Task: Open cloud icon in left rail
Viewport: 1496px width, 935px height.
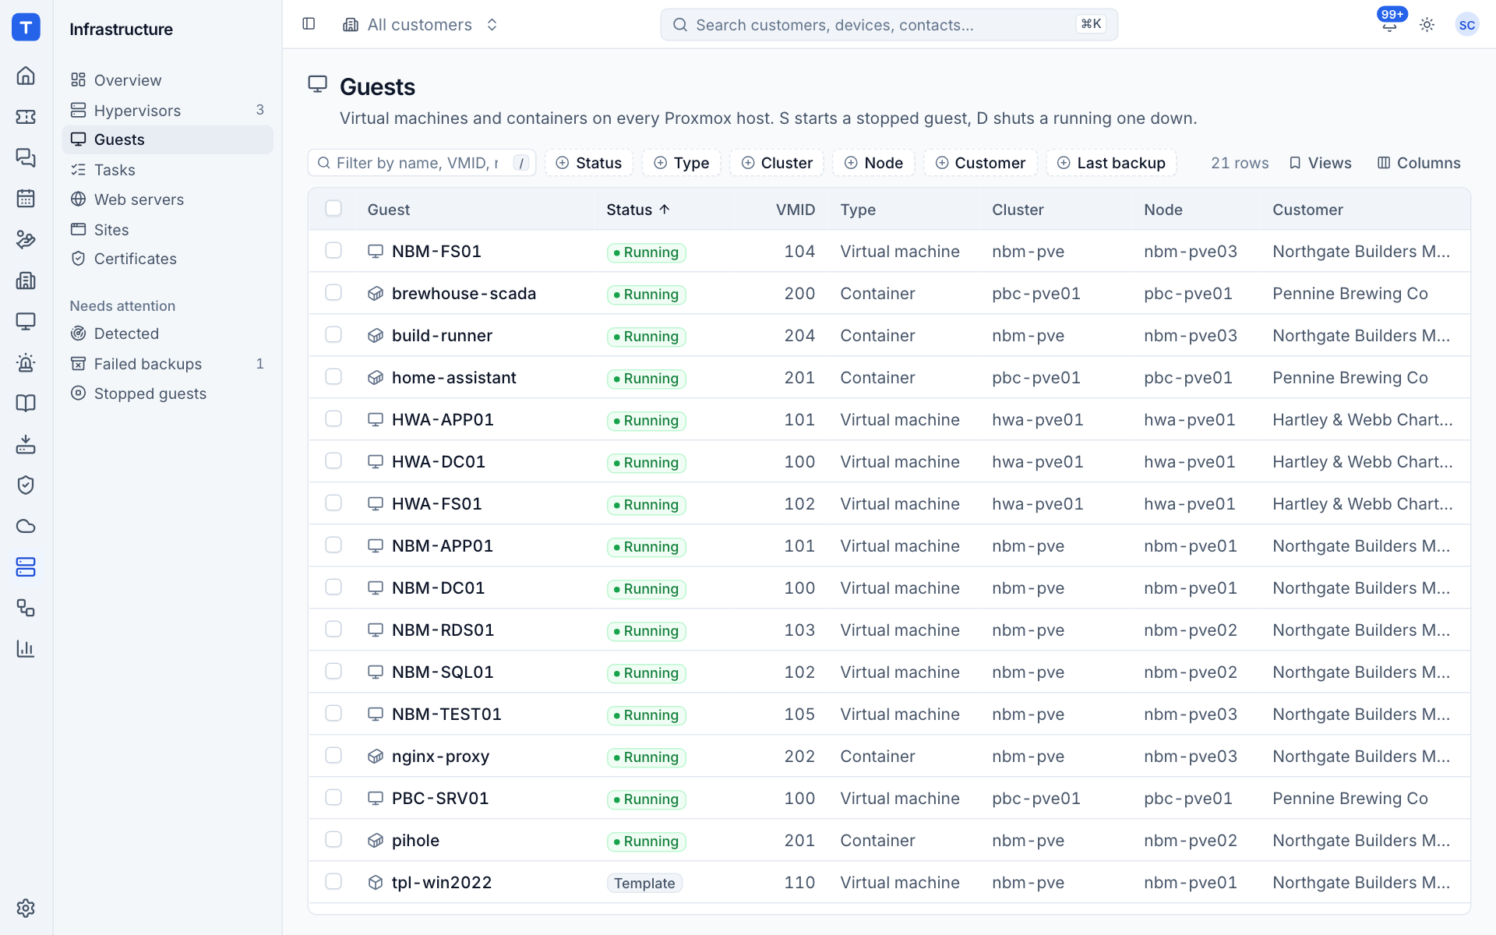Action: click(x=26, y=526)
